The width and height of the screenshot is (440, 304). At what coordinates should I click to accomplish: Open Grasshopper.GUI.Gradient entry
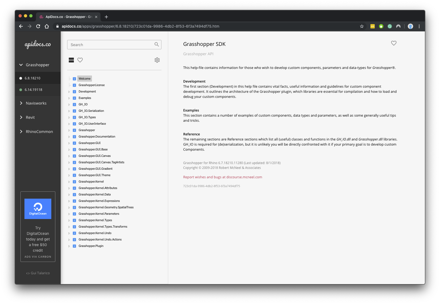(96, 169)
